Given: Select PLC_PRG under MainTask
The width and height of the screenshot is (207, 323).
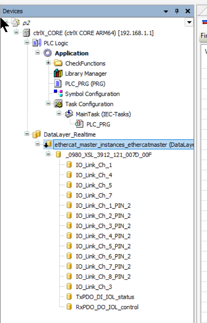Looking at the screenshot, I should click(99, 124).
